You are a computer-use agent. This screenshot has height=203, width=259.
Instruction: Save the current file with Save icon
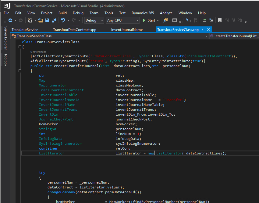coord(47,20)
